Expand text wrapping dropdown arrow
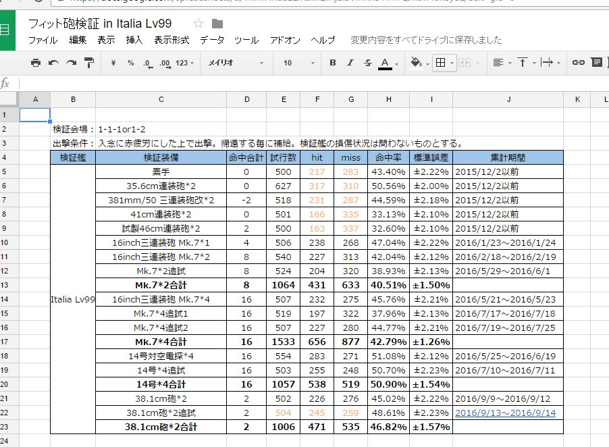Image resolution: width=609 pixels, height=447 pixels. tap(558, 63)
